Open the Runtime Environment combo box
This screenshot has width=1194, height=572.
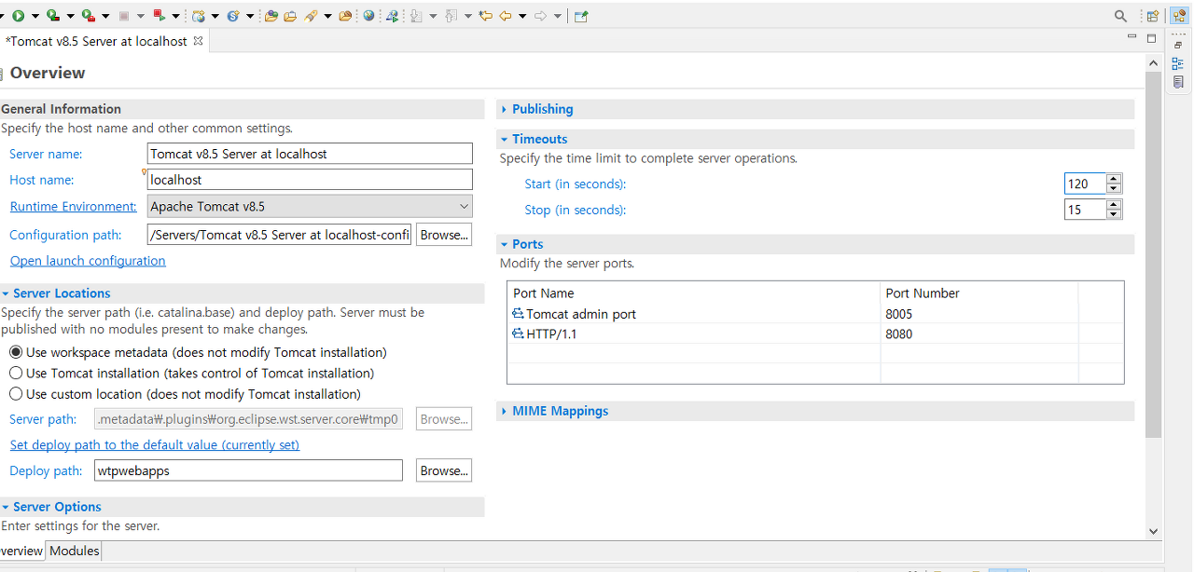tap(310, 206)
